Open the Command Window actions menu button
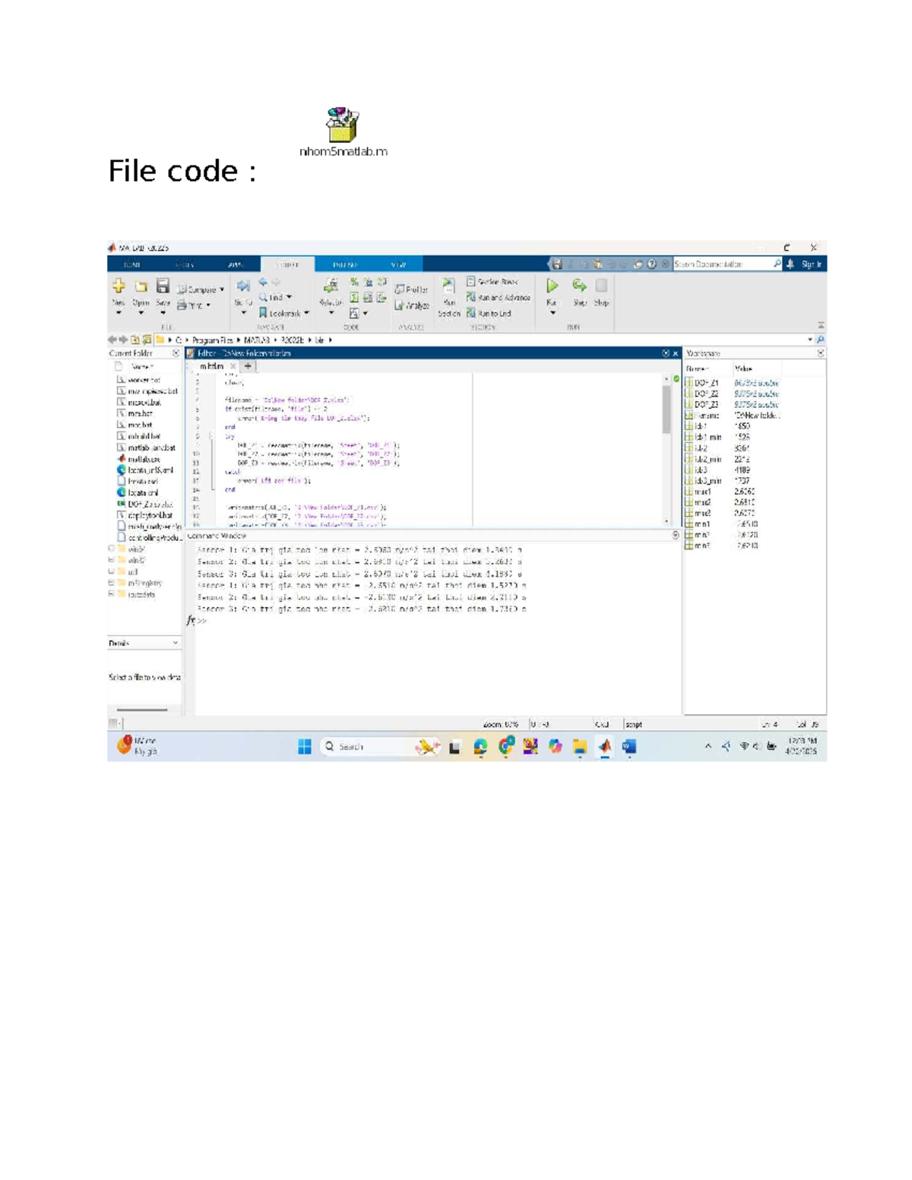This screenshot has width=912, height=1180. tap(675, 536)
